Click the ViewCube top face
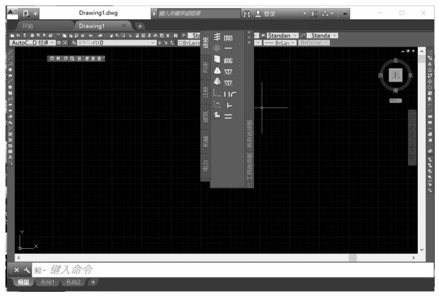The image size is (439, 296). [x=396, y=75]
